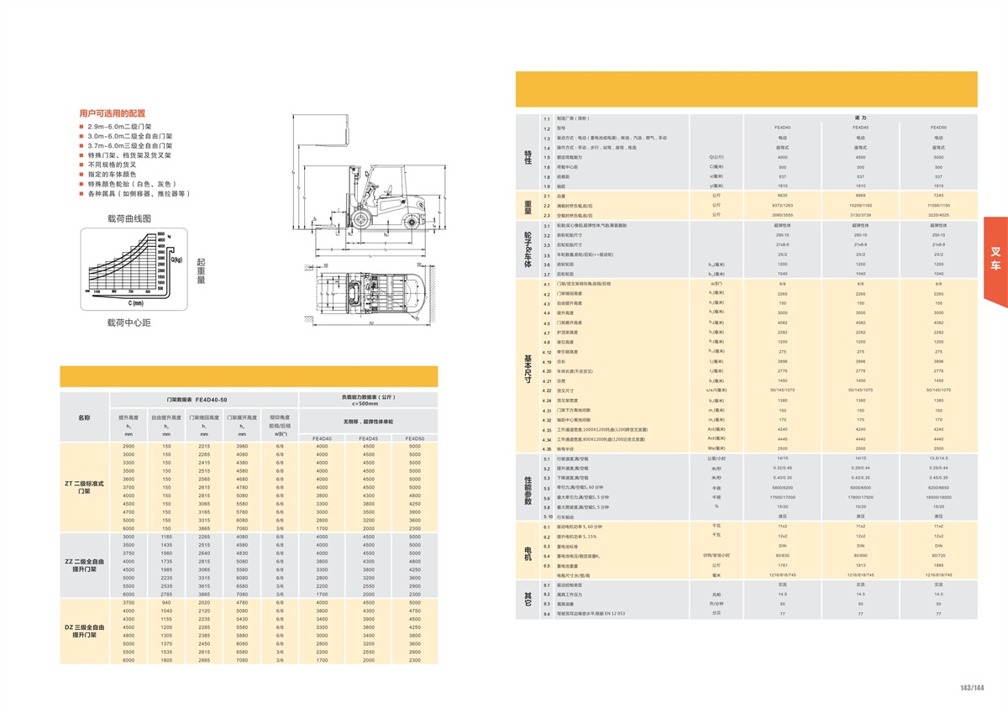Viewport: 1008px width, 718px height.
Task: Click axle load value 9372/1263
Action: tap(783, 205)
